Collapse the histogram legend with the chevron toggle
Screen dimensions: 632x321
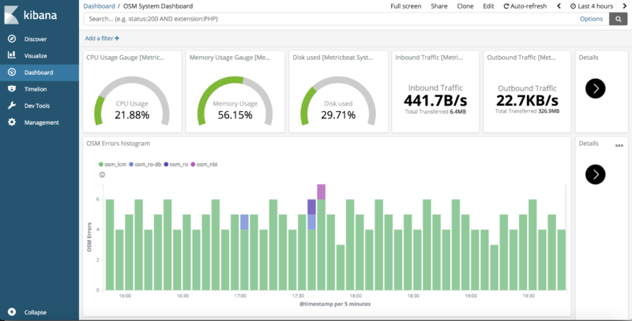(x=101, y=174)
